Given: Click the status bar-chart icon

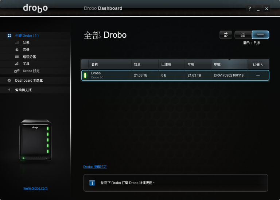Looking at the screenshot, I should 17,43.
